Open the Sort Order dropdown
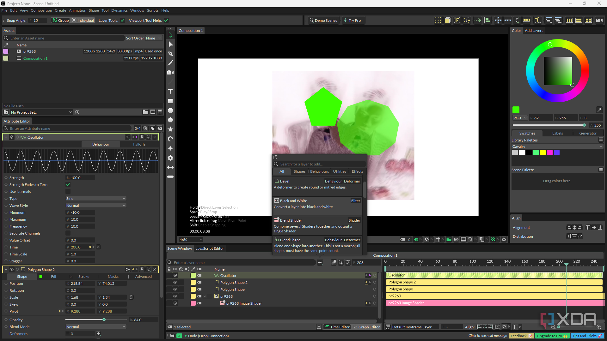 (x=154, y=38)
